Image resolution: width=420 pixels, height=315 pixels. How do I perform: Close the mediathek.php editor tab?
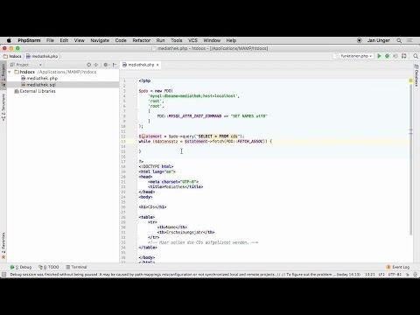pyautogui.click(x=157, y=65)
